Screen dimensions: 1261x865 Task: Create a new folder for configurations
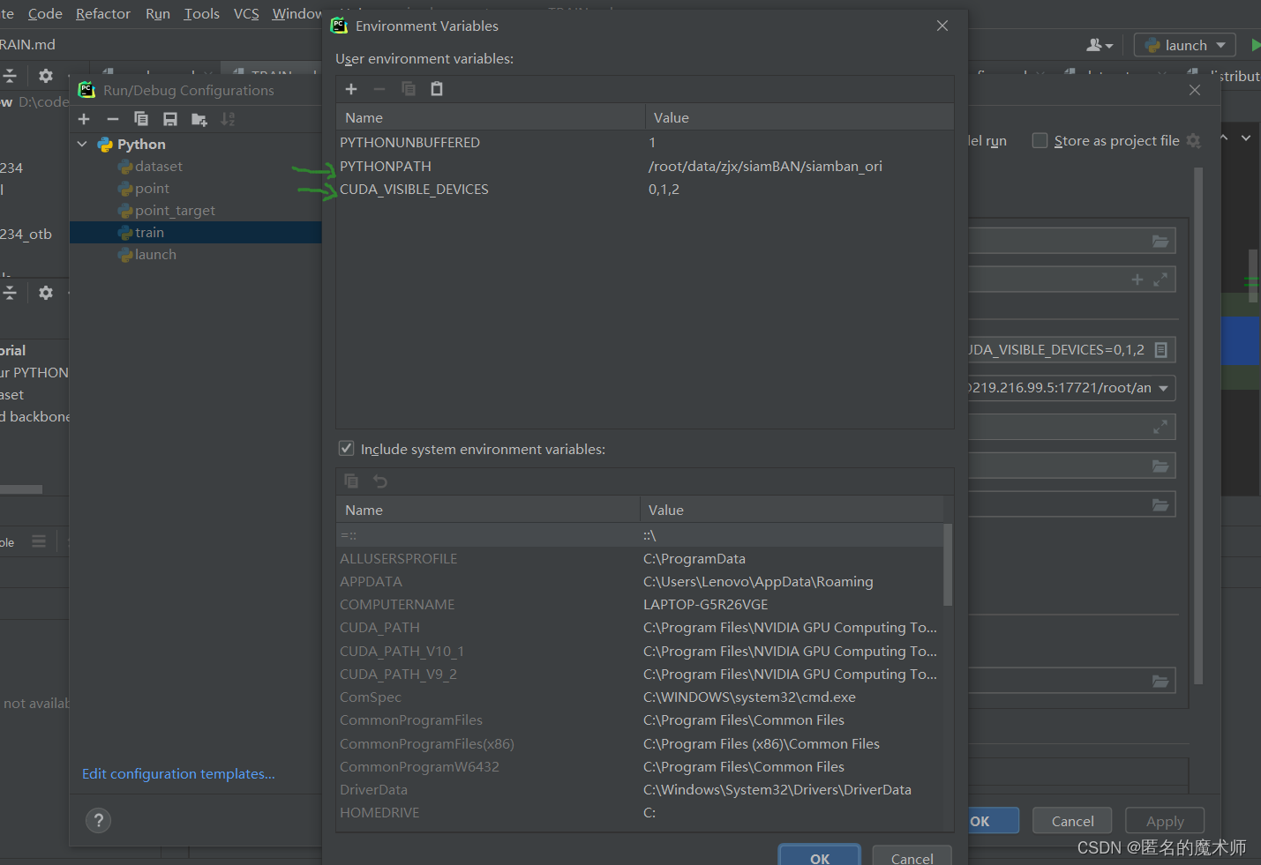pos(200,118)
